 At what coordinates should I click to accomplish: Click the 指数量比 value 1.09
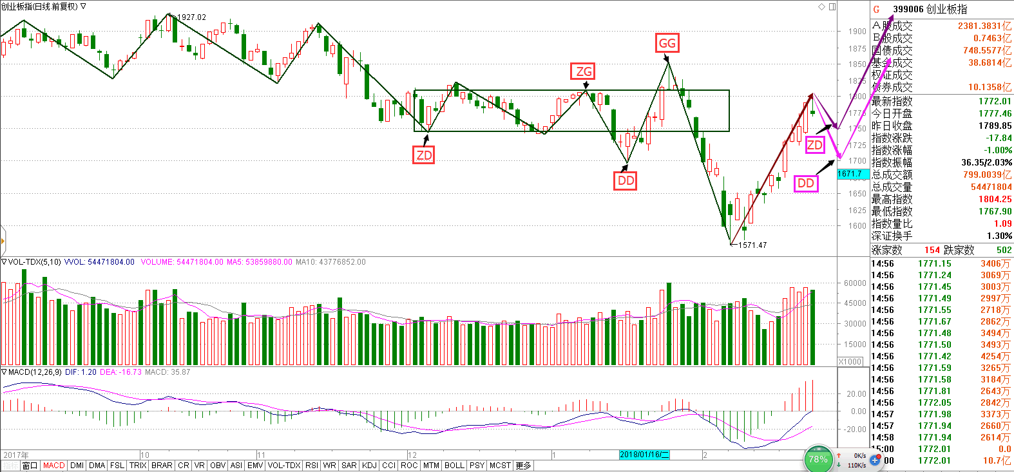1003,223
